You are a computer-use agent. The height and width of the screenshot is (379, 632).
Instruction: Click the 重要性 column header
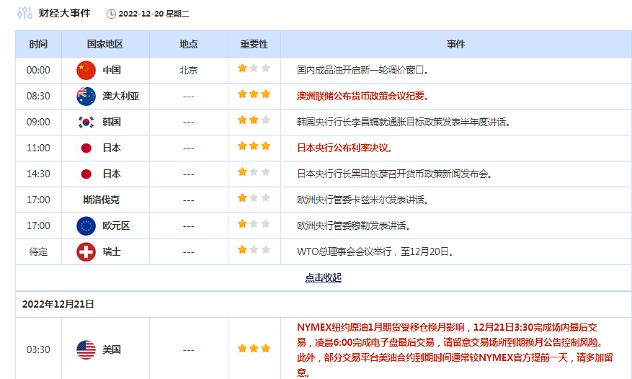coord(254,44)
